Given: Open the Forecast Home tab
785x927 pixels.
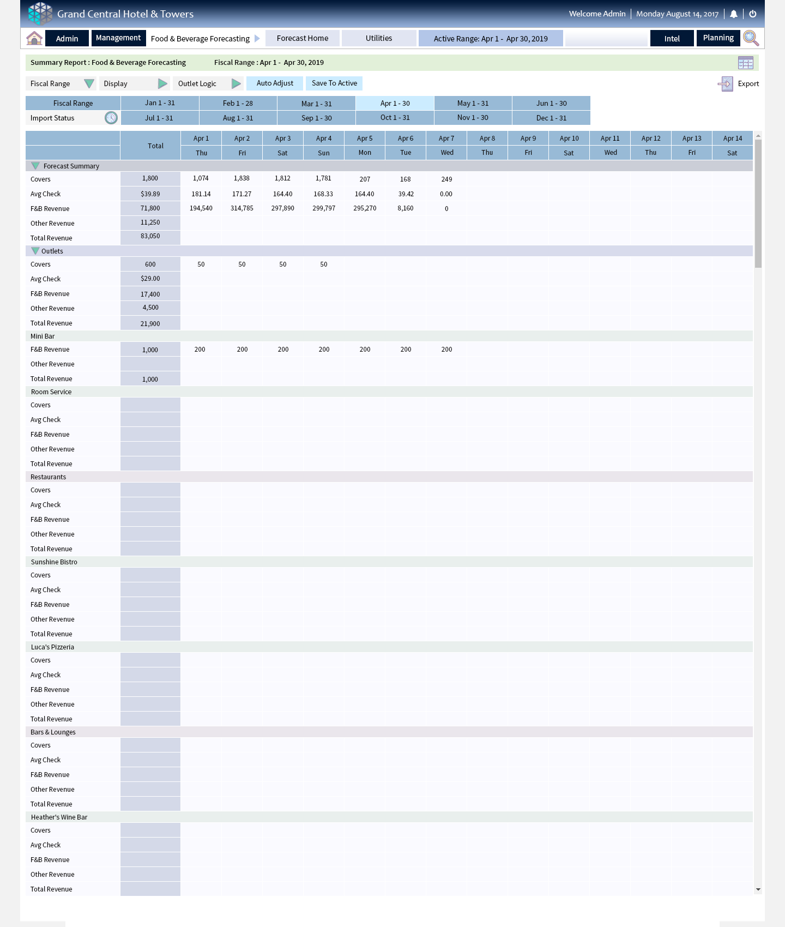Looking at the screenshot, I should (303, 38).
